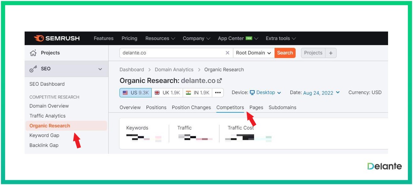This screenshot has width=413, height=185.
Task: Show more country databases with ellipsis
Action: [x=218, y=93]
